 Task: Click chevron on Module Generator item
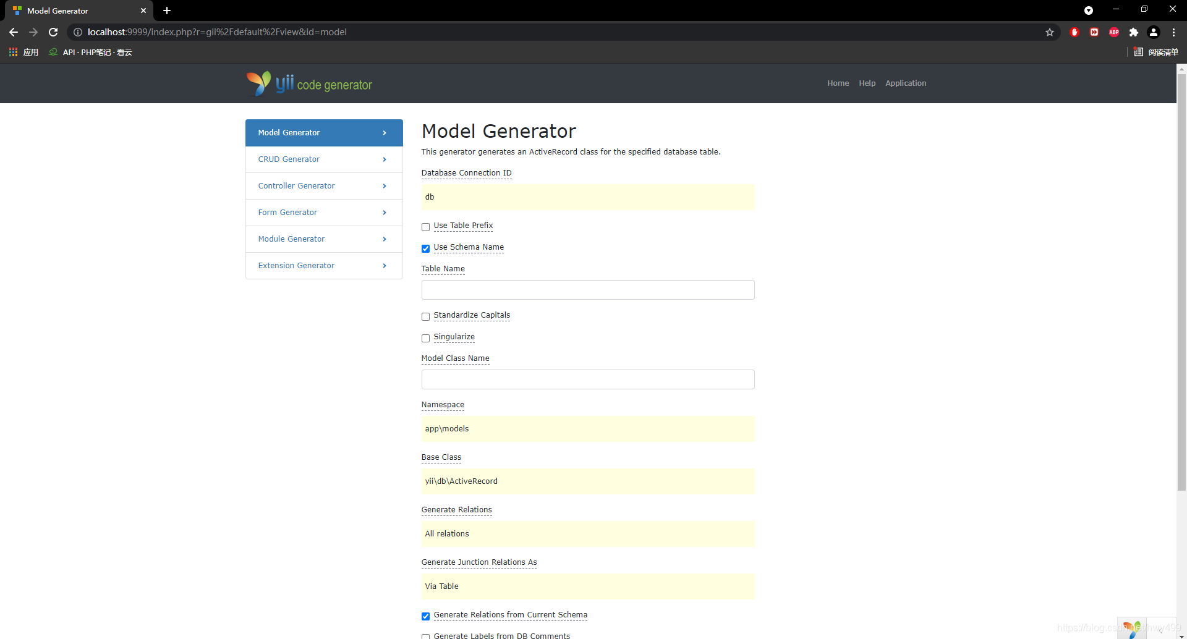385,239
